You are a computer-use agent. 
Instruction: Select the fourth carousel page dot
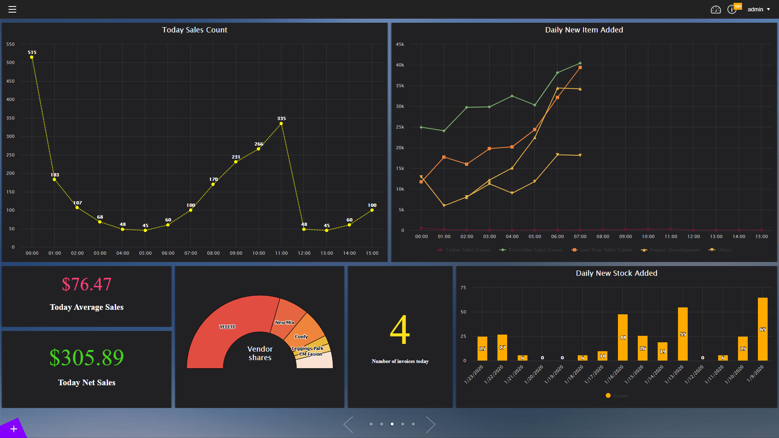click(x=402, y=424)
